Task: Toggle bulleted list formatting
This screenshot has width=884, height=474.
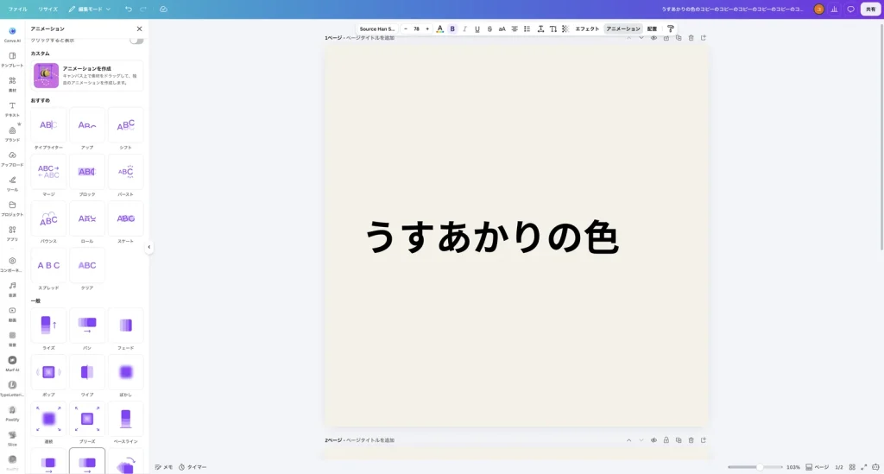Action: click(527, 28)
